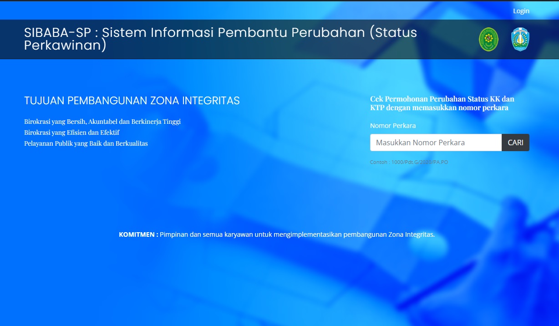559x326 pixels.
Task: Click the Cek Permohonan Perubahan Status heading
Action: pyautogui.click(x=442, y=103)
